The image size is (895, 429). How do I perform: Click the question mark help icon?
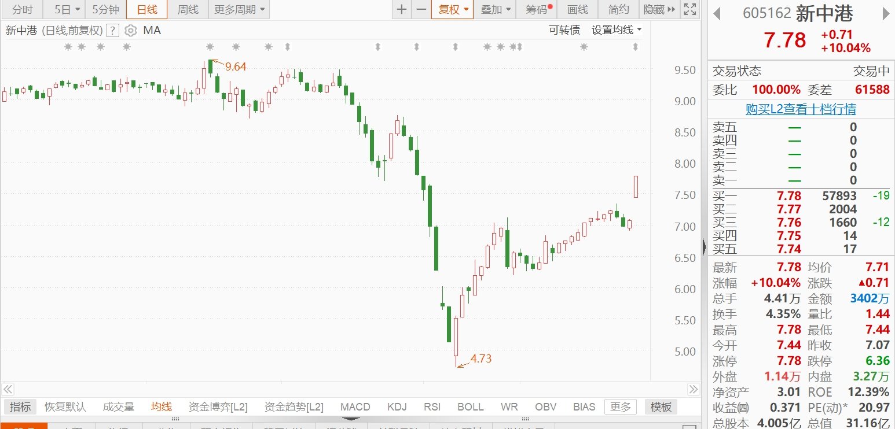[x=113, y=31]
